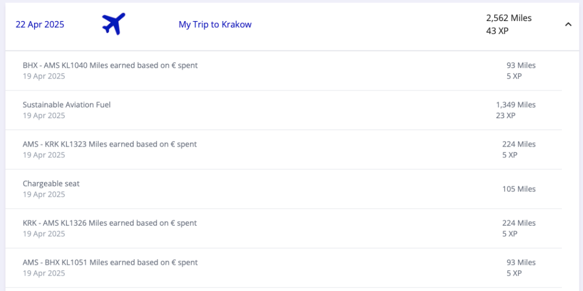Click the date under Chargeable seat
583x291 pixels.
(x=44, y=194)
